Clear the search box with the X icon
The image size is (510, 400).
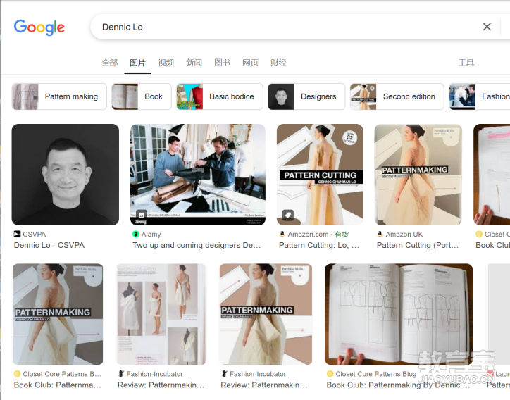(487, 27)
